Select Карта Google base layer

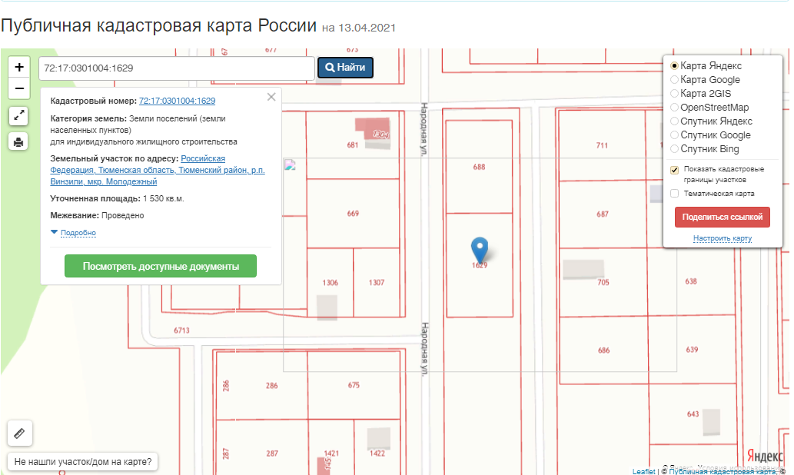(674, 79)
